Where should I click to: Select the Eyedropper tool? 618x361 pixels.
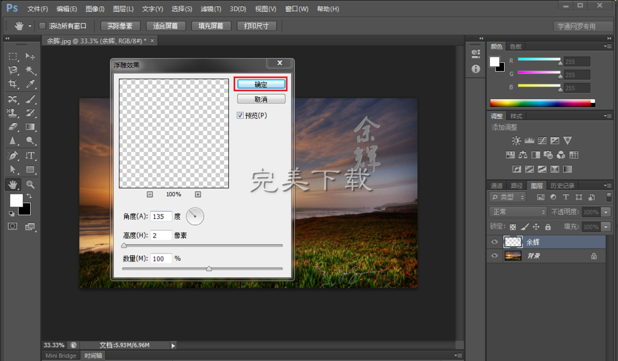(x=30, y=84)
